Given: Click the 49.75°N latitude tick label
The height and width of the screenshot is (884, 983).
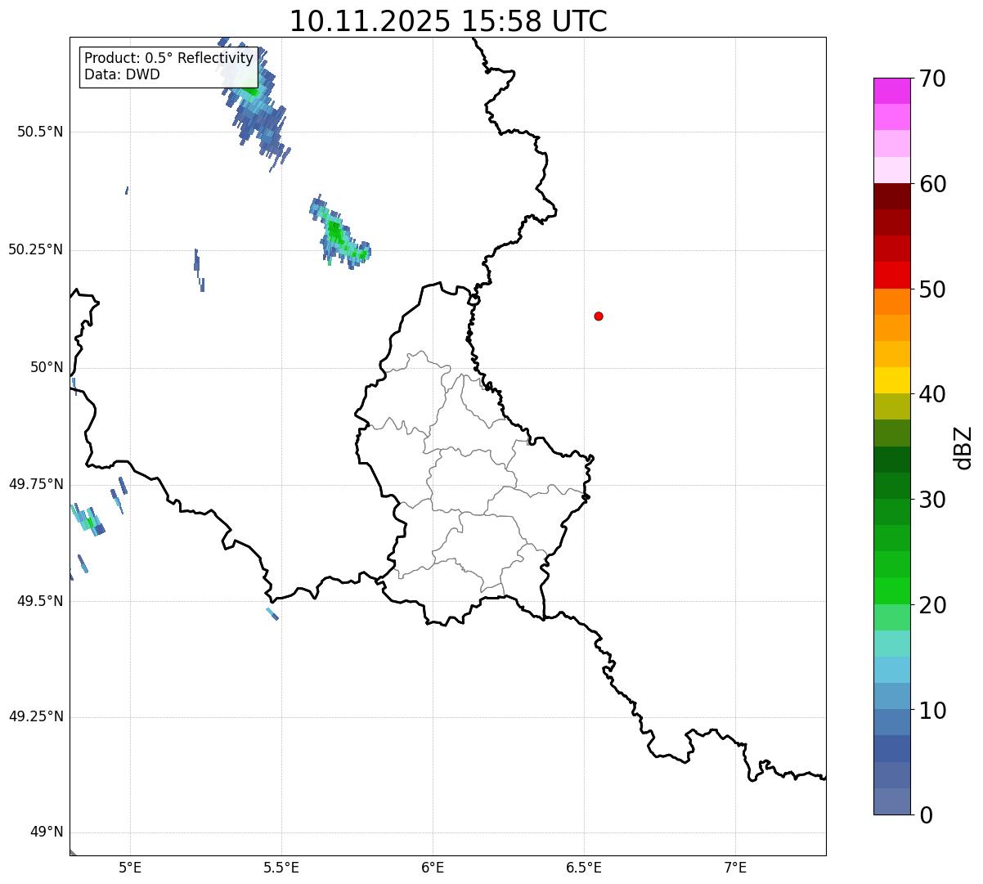Looking at the screenshot, I should [35, 484].
